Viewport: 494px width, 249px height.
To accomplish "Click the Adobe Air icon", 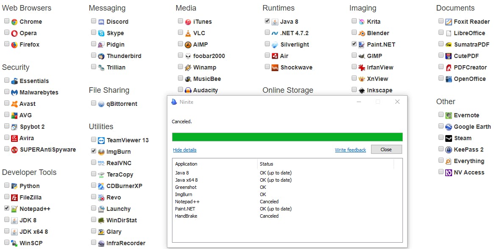I will 275,56.
